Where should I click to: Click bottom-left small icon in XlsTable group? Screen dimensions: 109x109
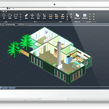(90, 19)
